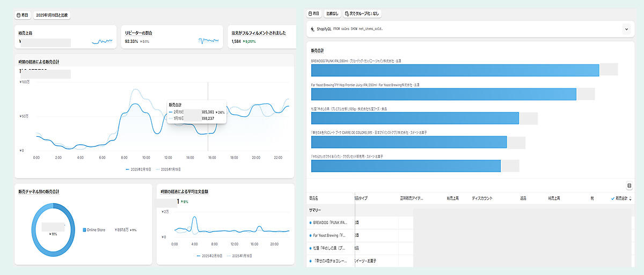Viewport: 644px width, 275px height.
Task: Click the 2025年1月19日と比較 comparison button
Action: 52,15
